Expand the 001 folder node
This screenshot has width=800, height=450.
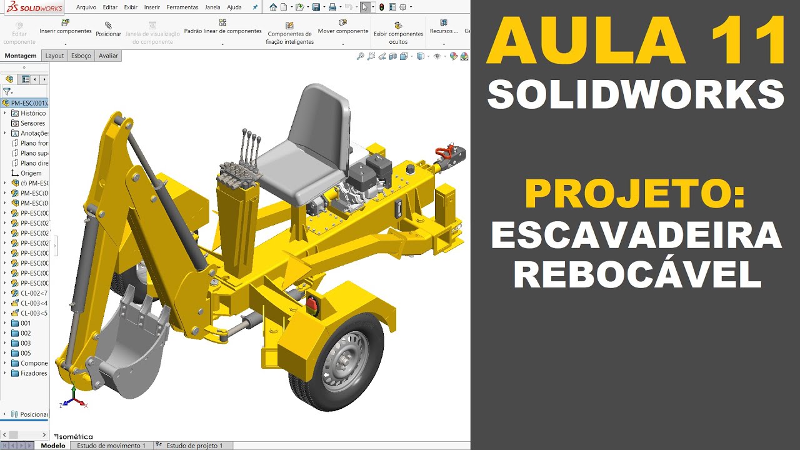coord(5,323)
